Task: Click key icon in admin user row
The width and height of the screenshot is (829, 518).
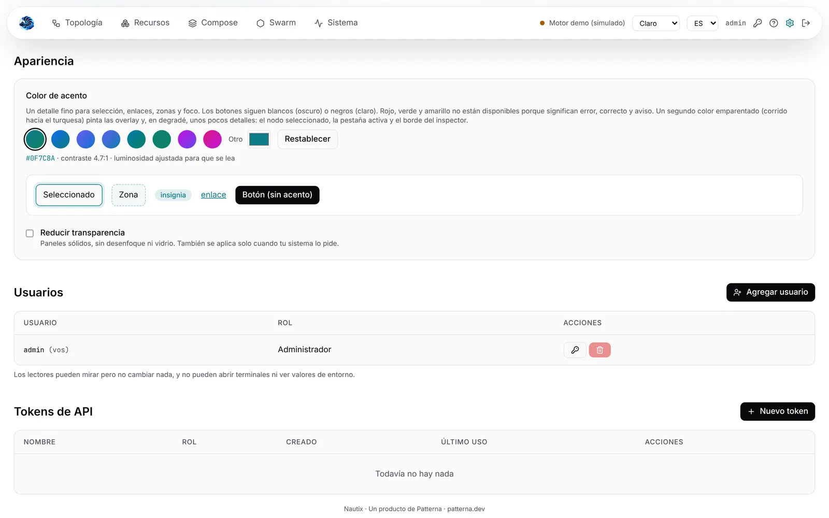Action: pyautogui.click(x=575, y=350)
